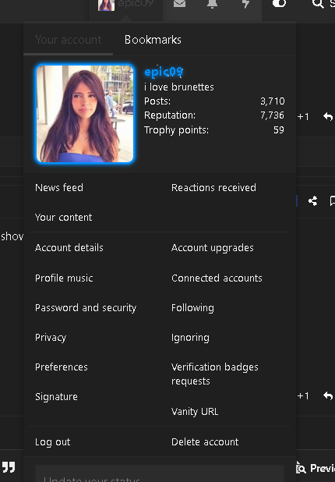Open Privacy settings
The height and width of the screenshot is (482, 335).
tap(51, 338)
